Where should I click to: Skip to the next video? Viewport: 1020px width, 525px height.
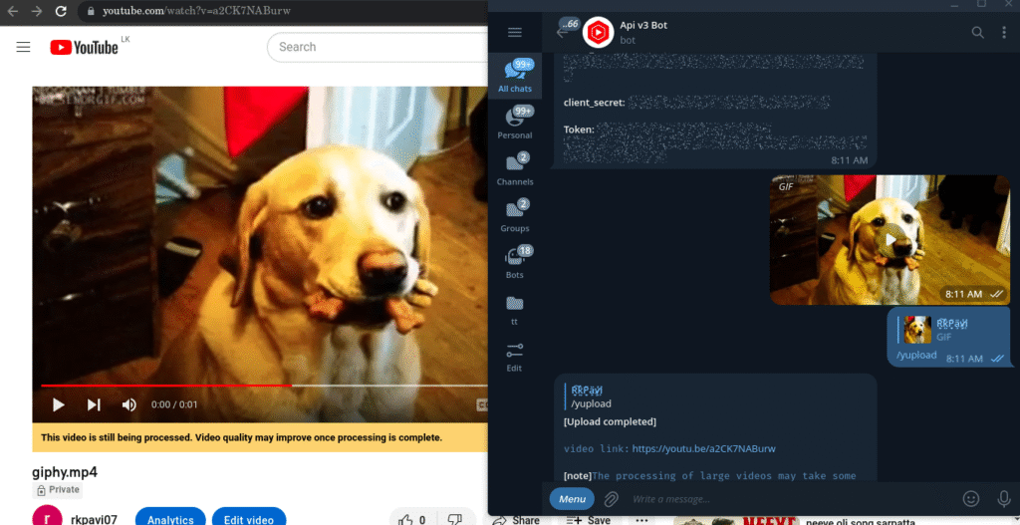[94, 404]
